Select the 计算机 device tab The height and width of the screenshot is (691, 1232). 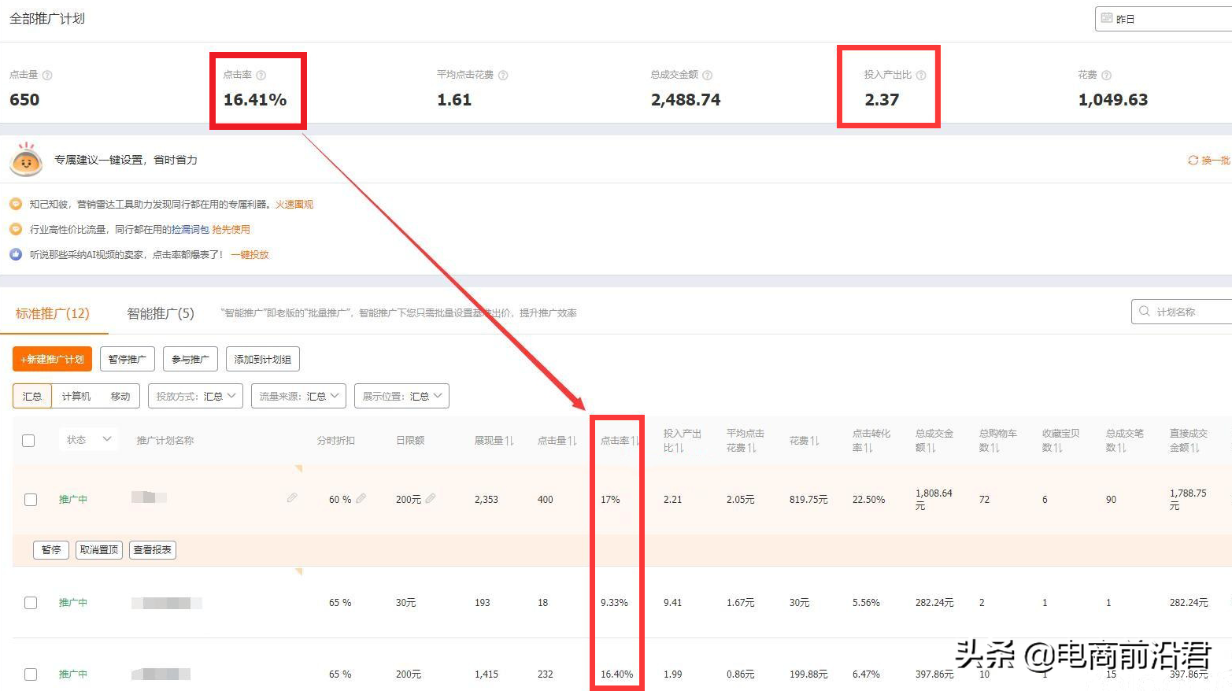[76, 397]
